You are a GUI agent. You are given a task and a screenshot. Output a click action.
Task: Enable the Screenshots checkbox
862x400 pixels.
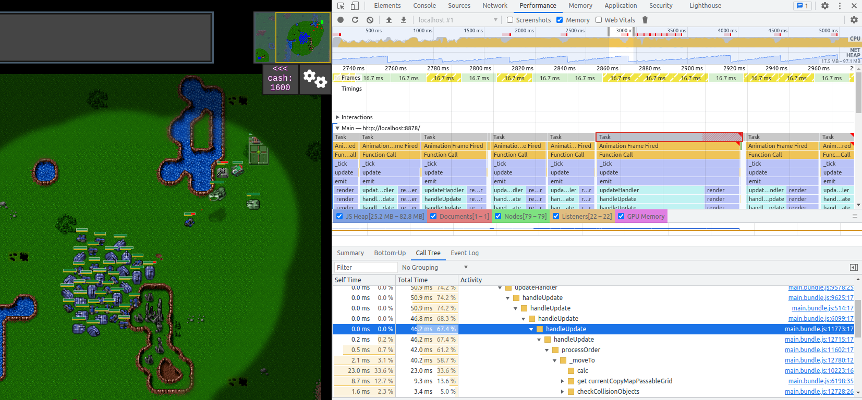[511, 20]
